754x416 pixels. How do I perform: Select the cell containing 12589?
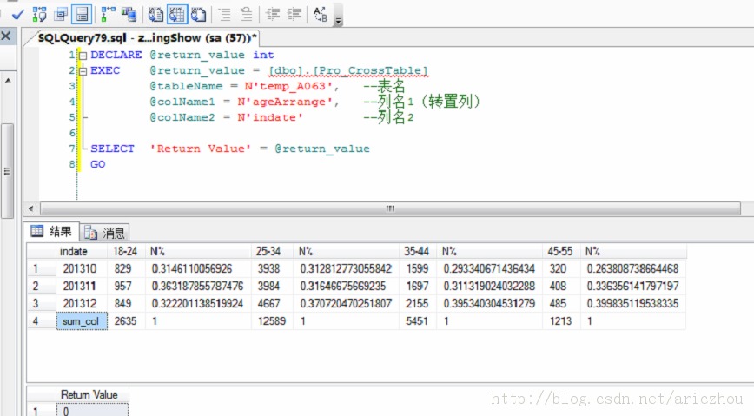coord(272,321)
